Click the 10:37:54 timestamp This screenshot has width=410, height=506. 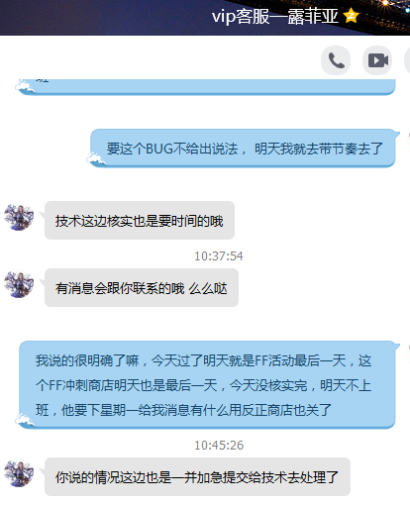(219, 256)
